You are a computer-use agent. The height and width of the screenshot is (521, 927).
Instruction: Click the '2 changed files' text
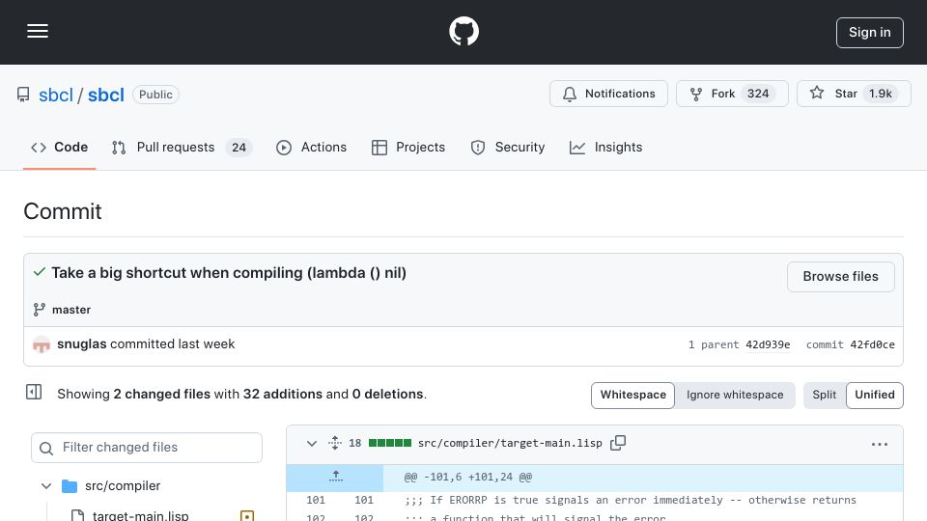(161, 394)
